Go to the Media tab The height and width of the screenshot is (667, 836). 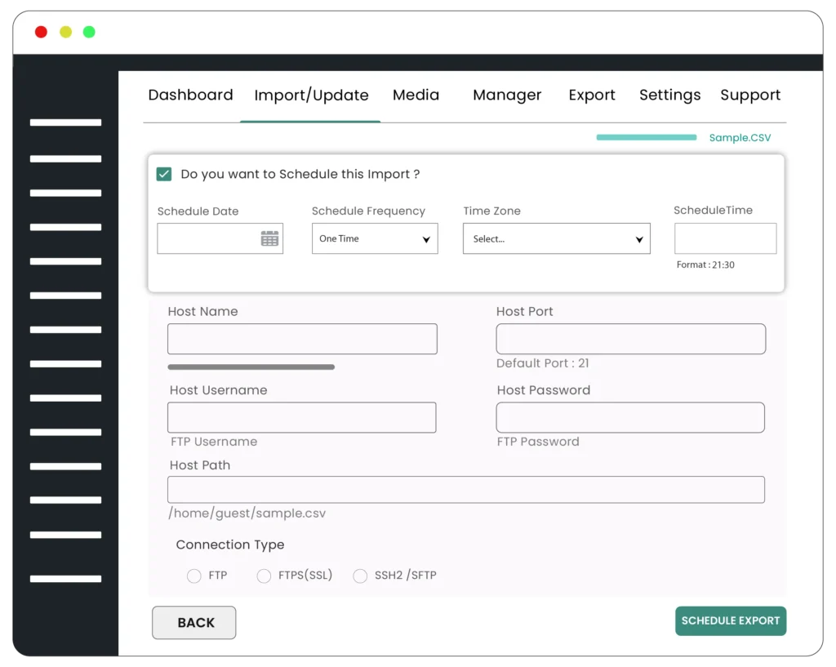tap(416, 95)
